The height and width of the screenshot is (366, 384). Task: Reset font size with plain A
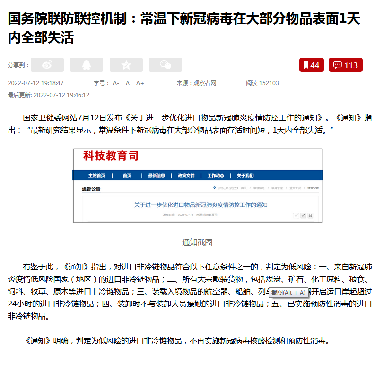(x=128, y=83)
